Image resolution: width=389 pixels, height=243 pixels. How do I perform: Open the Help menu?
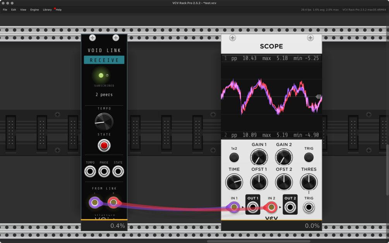[58, 10]
